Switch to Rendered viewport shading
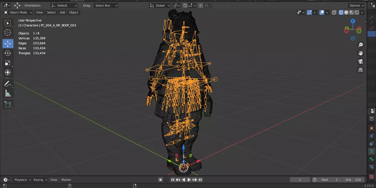The image size is (376, 188). pos(357,12)
